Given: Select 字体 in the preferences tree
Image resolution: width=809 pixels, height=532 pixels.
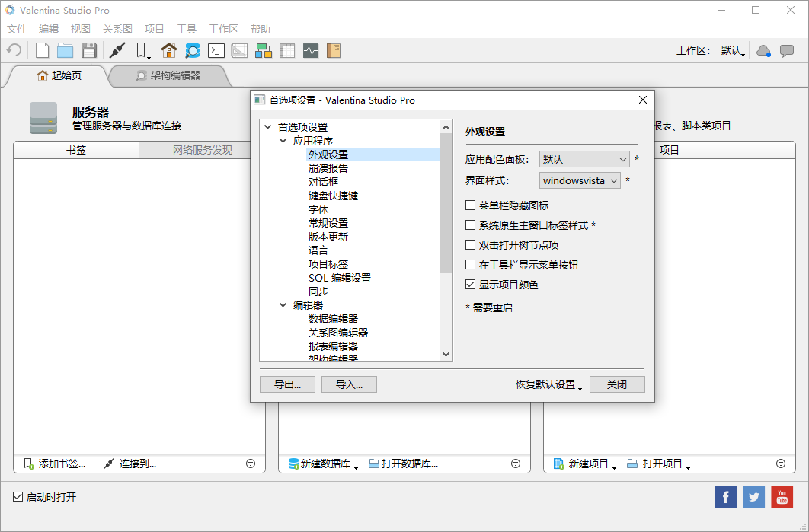Looking at the screenshot, I should (x=318, y=209).
